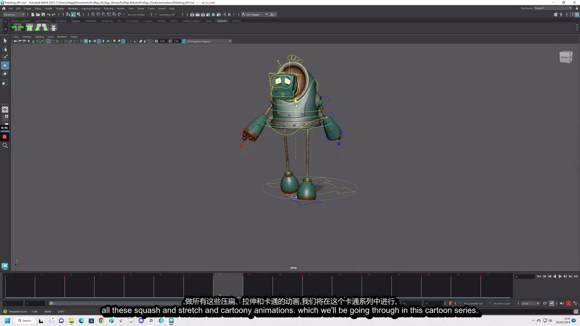Click the animation preferences icon bottom right

pyautogui.click(x=575, y=303)
